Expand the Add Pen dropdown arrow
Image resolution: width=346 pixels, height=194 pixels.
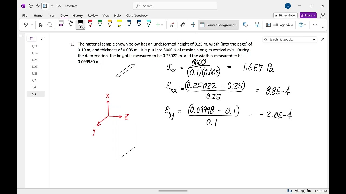(x=162, y=25)
